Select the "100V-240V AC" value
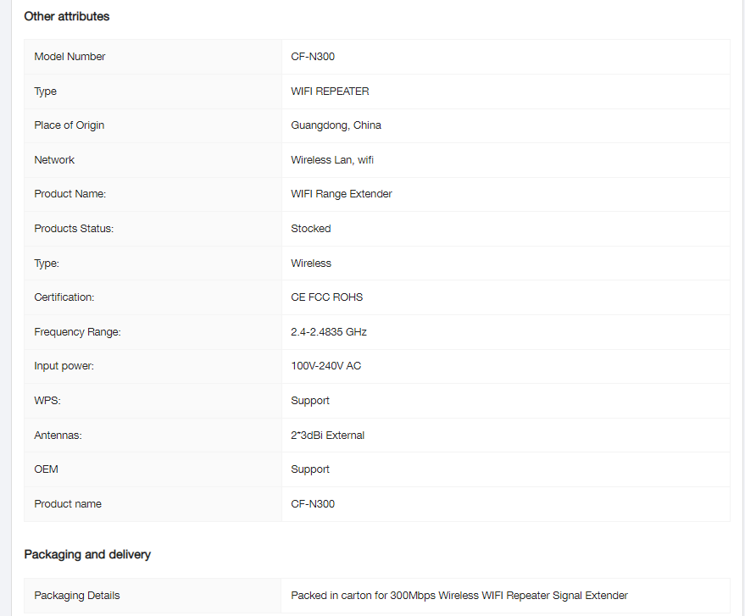The image size is (745, 616). 325,366
